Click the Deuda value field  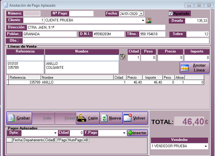tap(196, 21)
